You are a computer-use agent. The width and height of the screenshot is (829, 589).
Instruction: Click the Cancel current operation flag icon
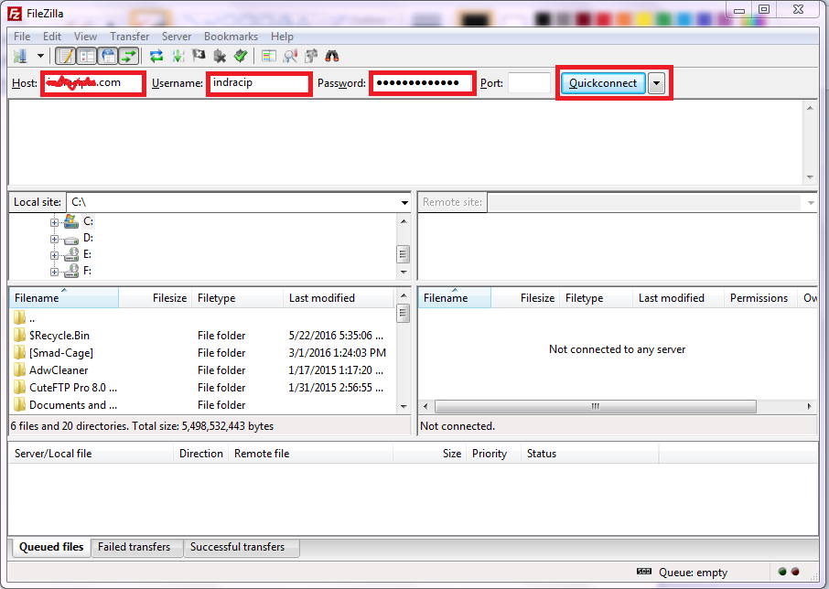point(199,56)
